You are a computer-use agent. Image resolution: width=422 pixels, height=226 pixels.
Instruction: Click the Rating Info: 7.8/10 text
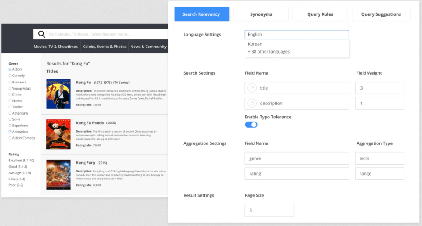[88, 105]
